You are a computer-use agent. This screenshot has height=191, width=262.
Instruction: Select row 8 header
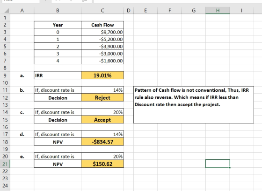coord(5,68)
